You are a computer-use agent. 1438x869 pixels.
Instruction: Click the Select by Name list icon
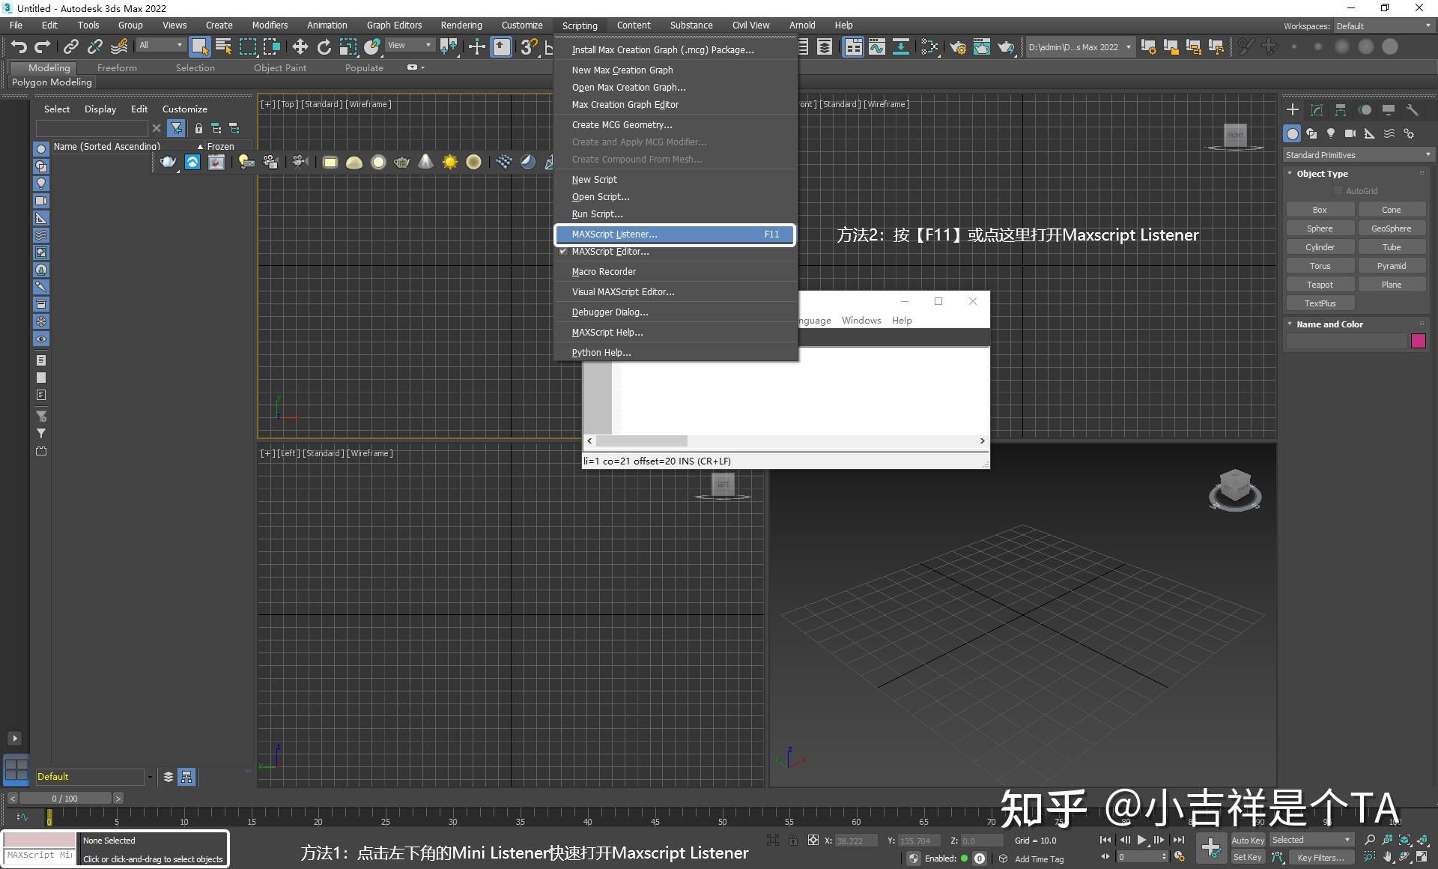pos(223,47)
